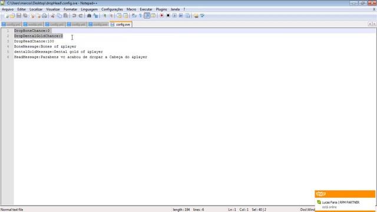Open the Visualizar menu
This screenshot has width=377, height=212.
[x=53, y=9]
